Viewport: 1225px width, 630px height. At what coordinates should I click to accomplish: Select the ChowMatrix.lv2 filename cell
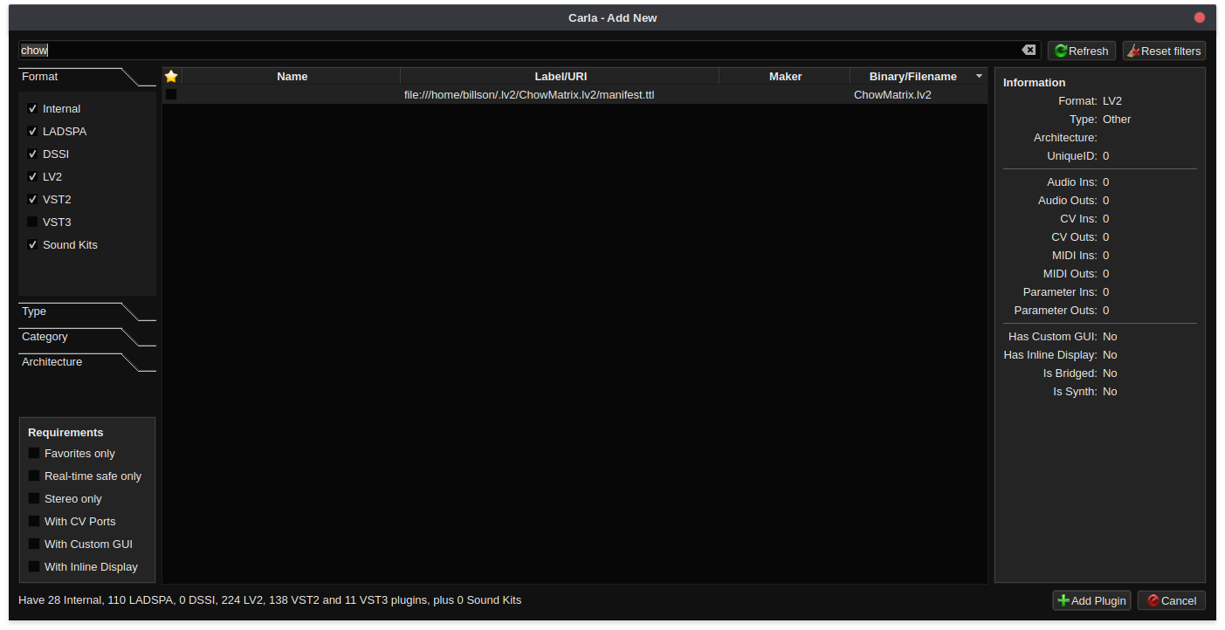tap(919, 94)
